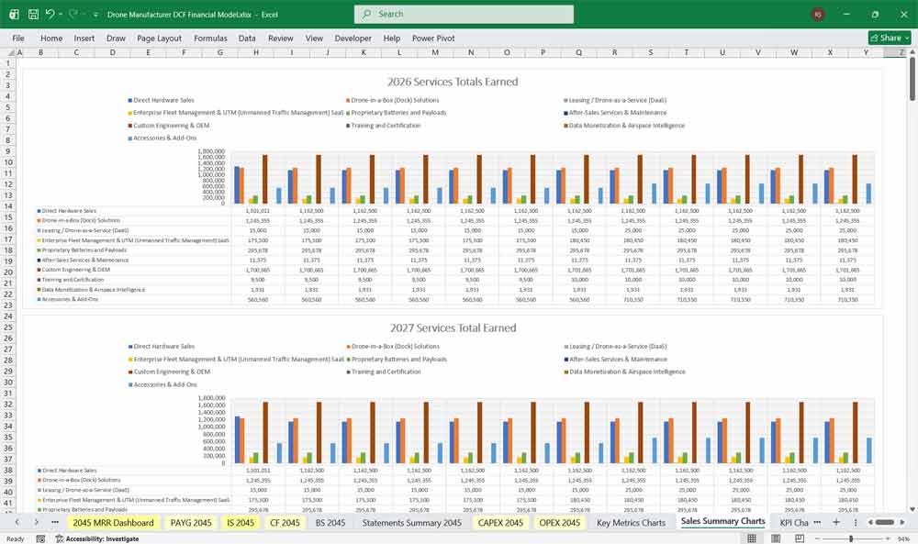Switch to Normal view using the status bar icon
The image size is (918, 544).
pyautogui.click(x=750, y=538)
